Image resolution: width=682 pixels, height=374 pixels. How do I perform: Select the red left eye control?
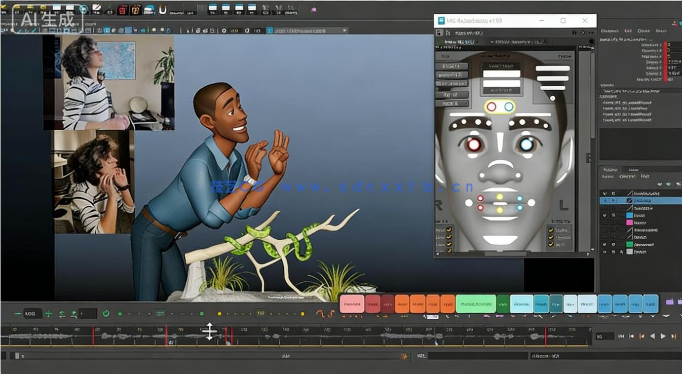point(474,144)
